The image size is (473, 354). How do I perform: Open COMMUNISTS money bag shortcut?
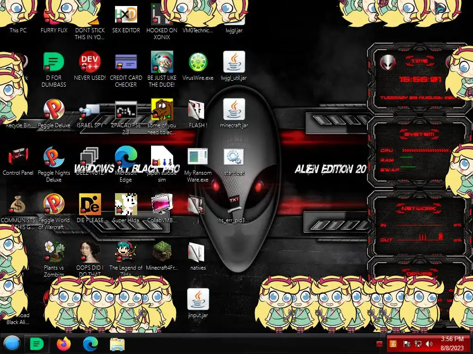[18, 205]
